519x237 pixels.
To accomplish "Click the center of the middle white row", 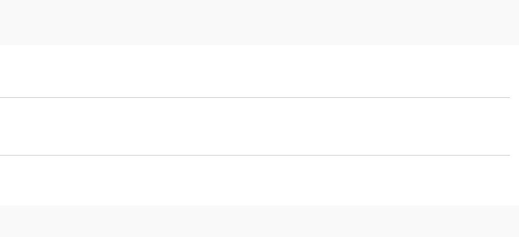I will pyautogui.click(x=255, y=126).
